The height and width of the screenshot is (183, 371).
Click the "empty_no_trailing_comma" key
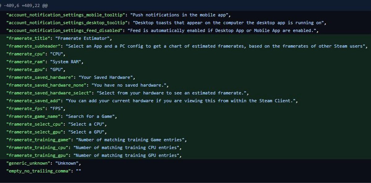(38, 171)
